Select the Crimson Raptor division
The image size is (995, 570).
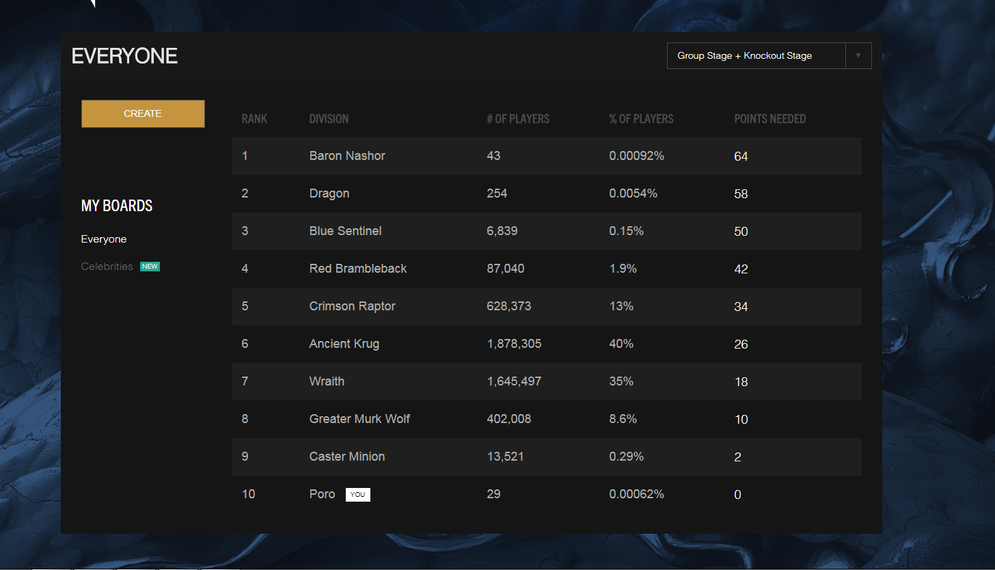353,306
